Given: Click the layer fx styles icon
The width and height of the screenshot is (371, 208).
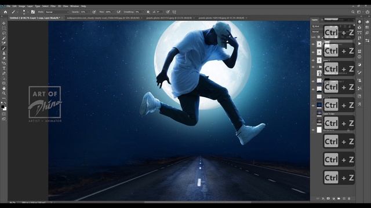Looking at the screenshot, I should (323, 199).
